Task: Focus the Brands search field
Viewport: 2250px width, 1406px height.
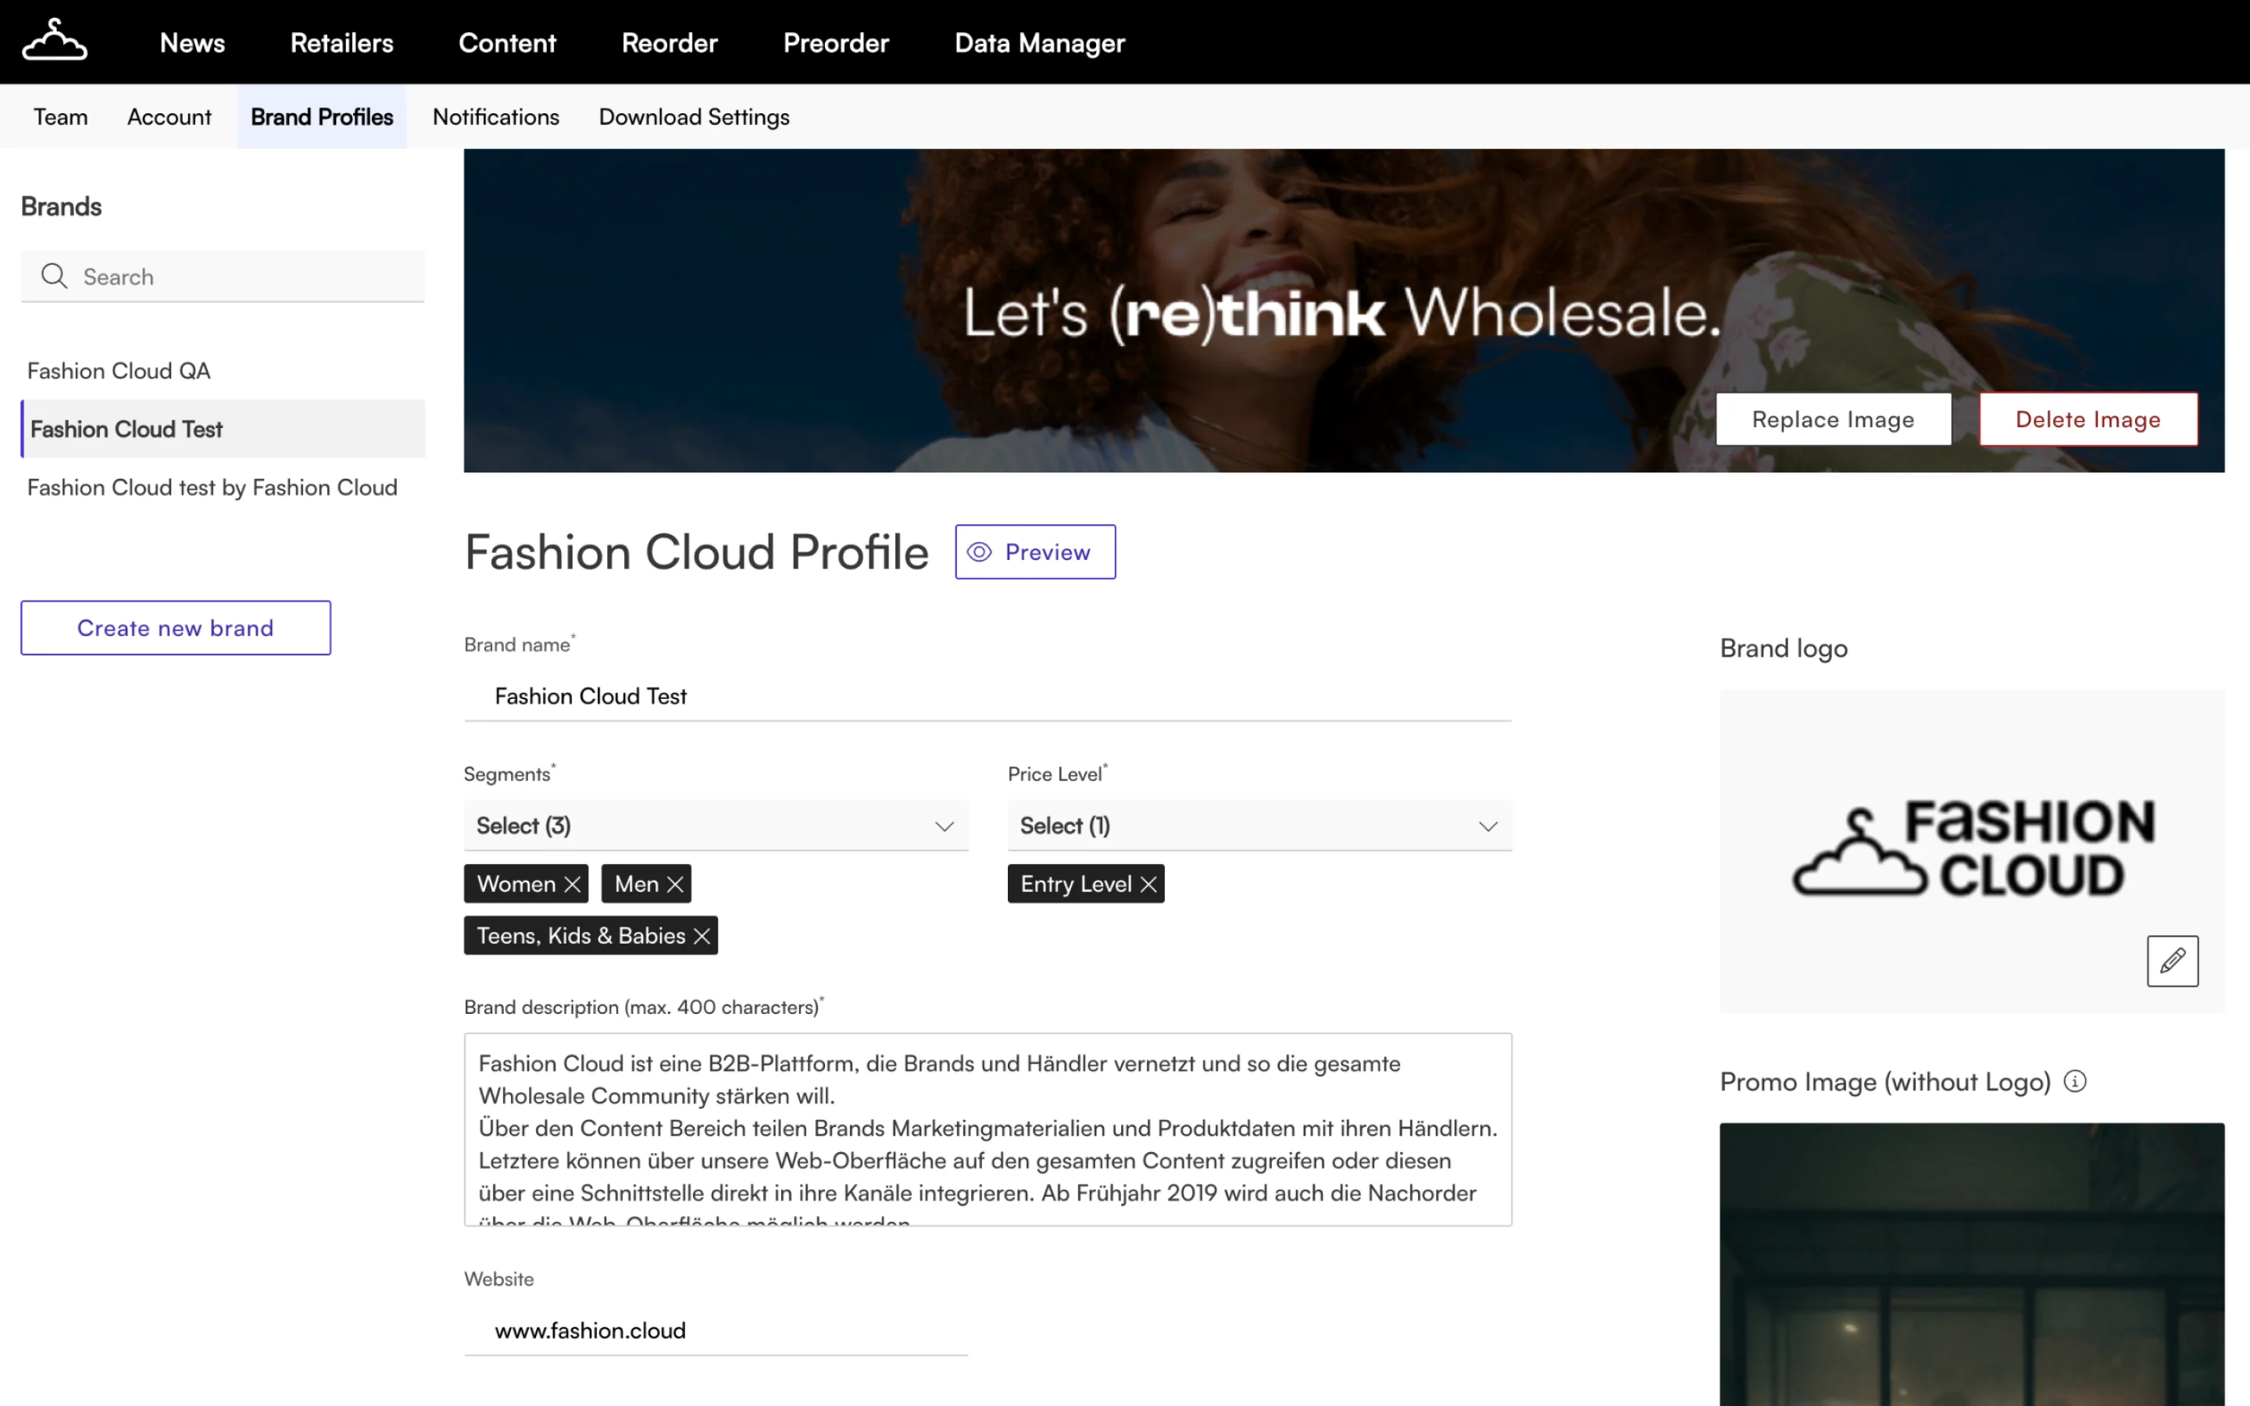Action: pos(222,277)
